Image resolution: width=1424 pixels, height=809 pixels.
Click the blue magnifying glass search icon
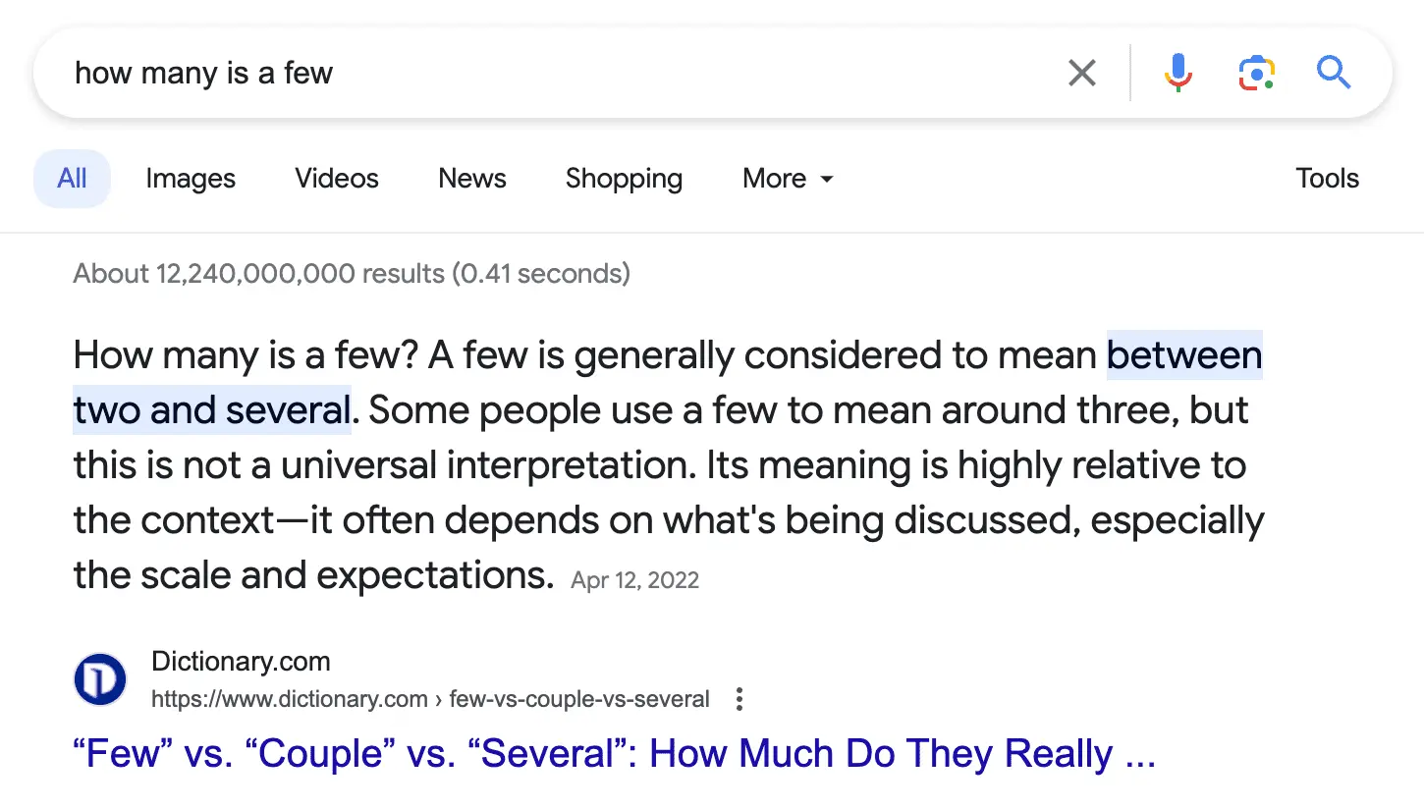1334,73
